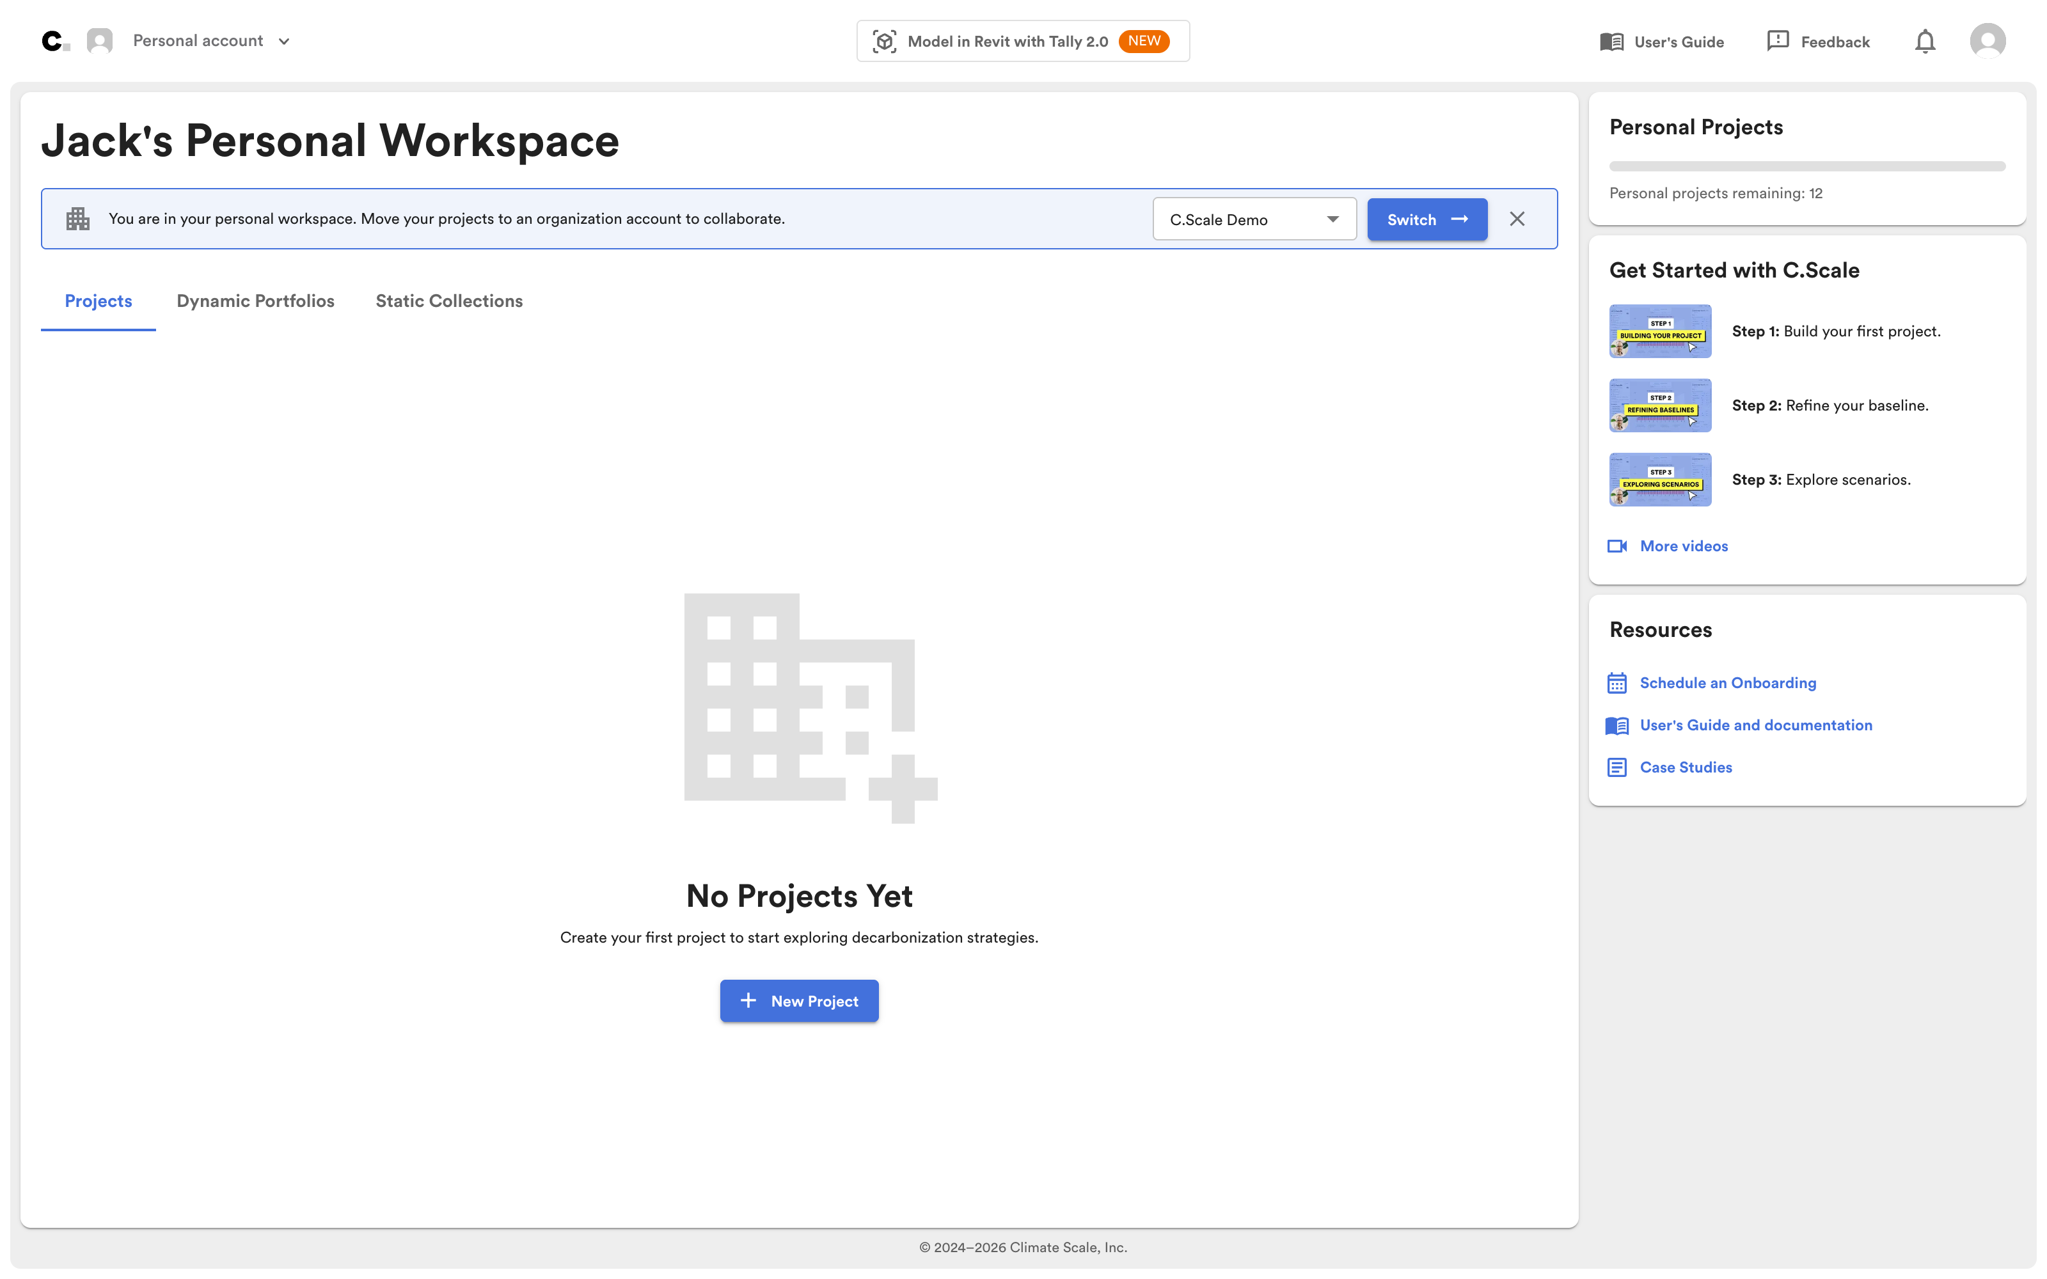Play the Step 1 Building Your Project video

(x=1661, y=331)
